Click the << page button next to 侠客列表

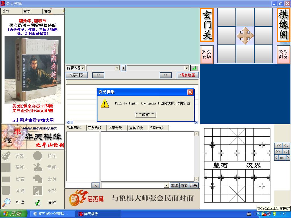point(98,75)
